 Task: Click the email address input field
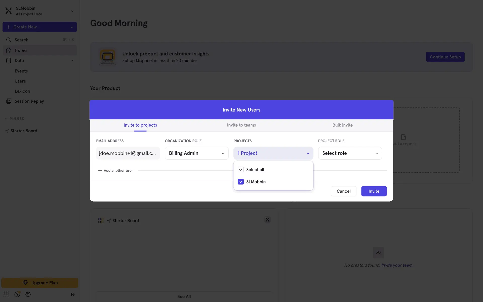click(x=128, y=153)
